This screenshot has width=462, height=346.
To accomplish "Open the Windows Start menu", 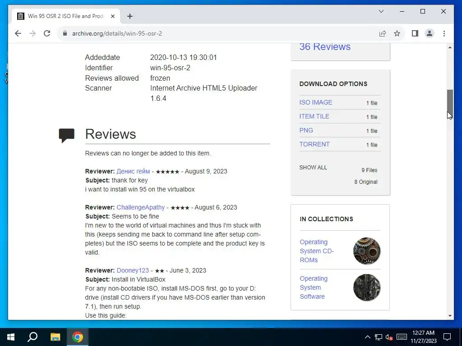I will coord(11,337).
